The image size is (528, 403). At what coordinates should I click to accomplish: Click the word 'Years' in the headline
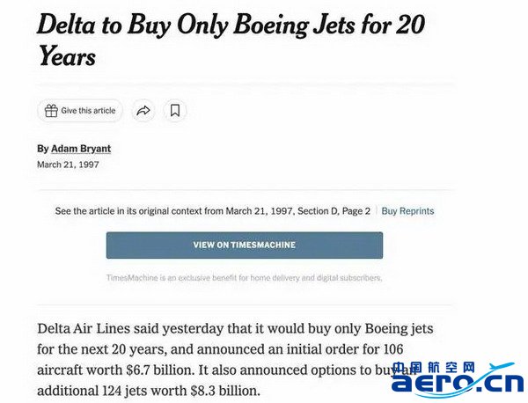coord(67,56)
